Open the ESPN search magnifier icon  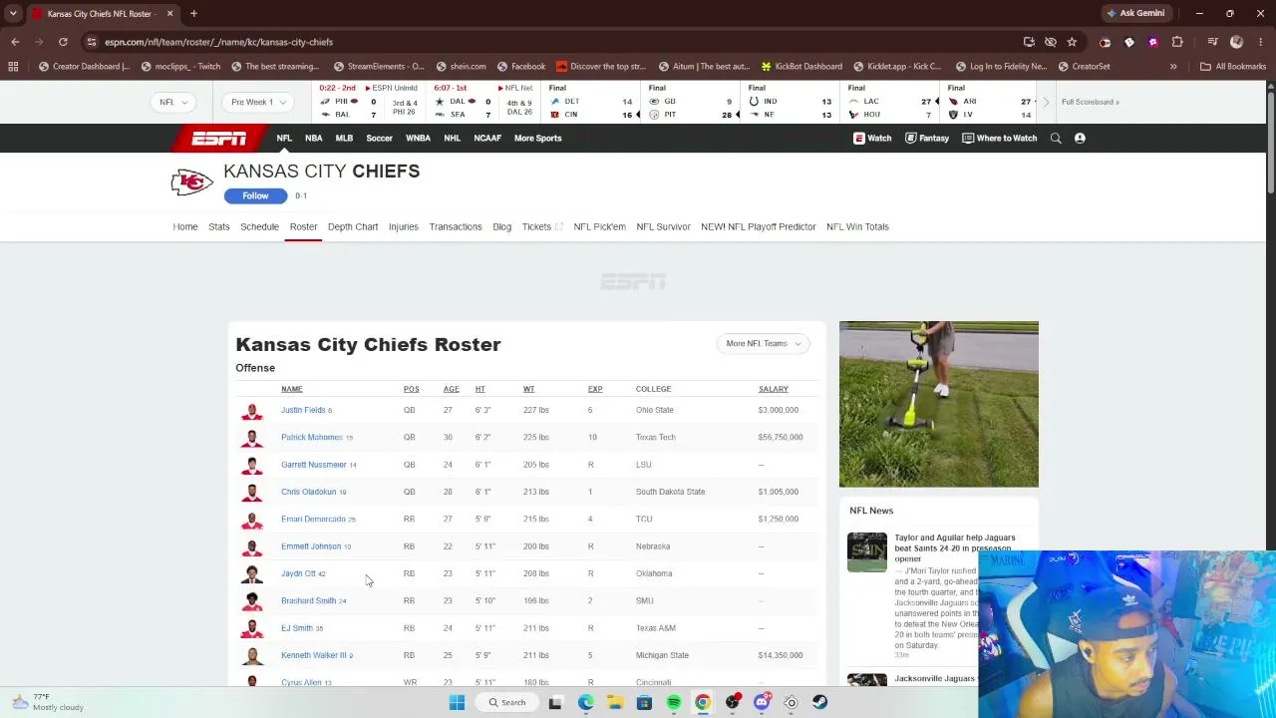coord(1056,139)
